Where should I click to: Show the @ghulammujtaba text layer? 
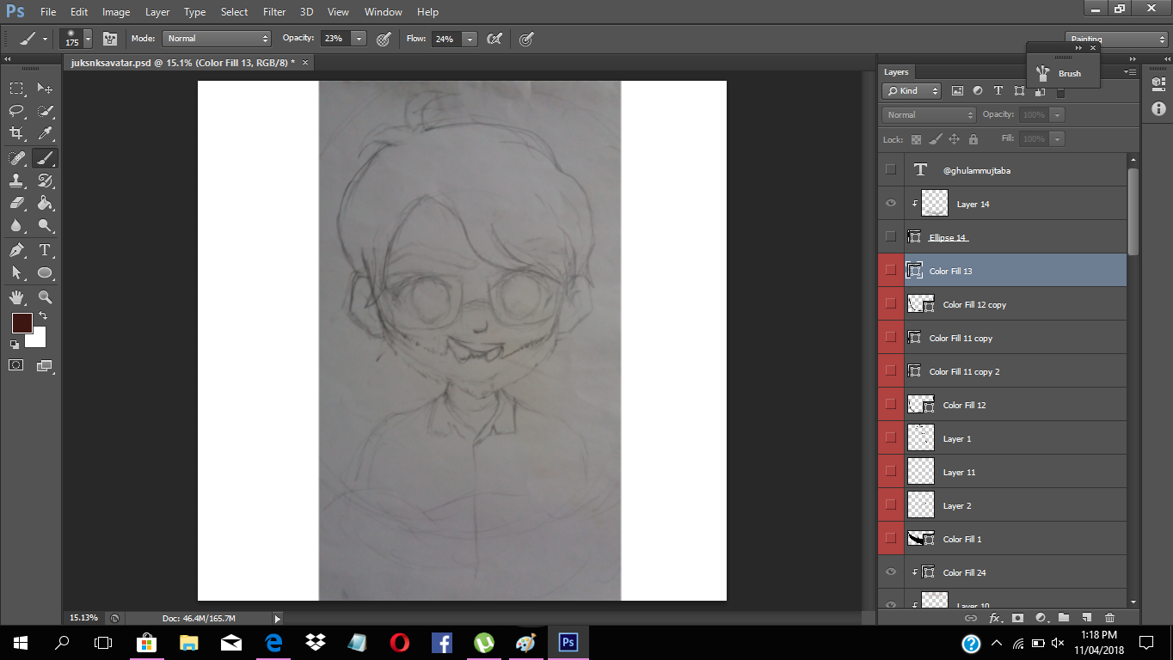point(891,170)
